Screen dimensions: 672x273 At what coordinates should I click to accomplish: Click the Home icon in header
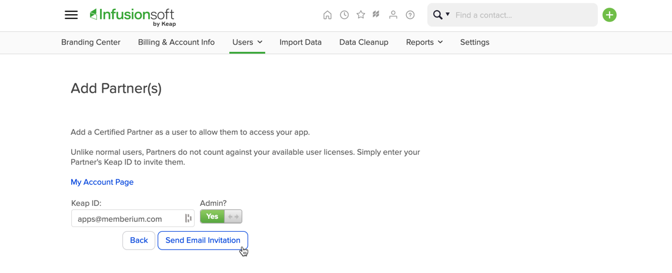coord(327,15)
